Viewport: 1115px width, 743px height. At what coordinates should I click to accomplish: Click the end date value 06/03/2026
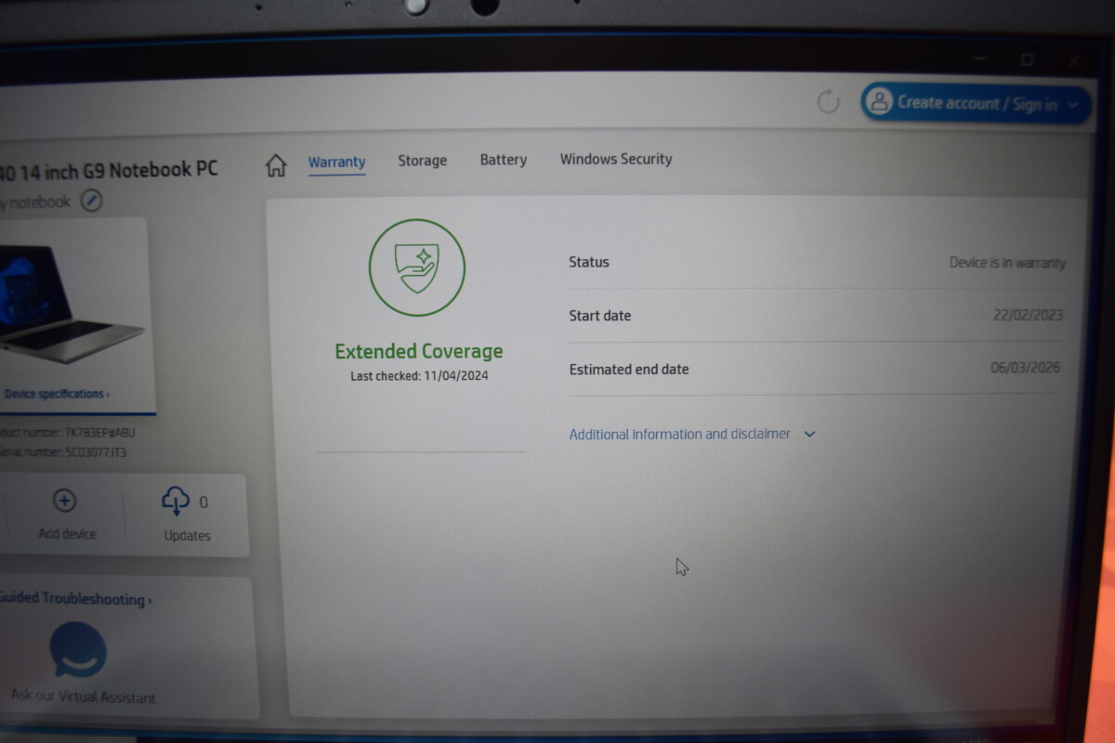point(1025,368)
